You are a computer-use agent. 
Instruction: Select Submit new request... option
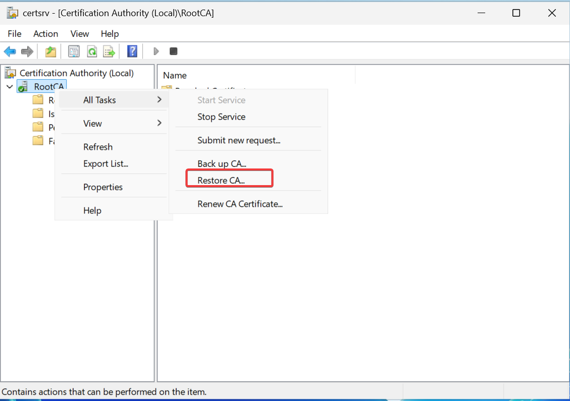(x=239, y=140)
